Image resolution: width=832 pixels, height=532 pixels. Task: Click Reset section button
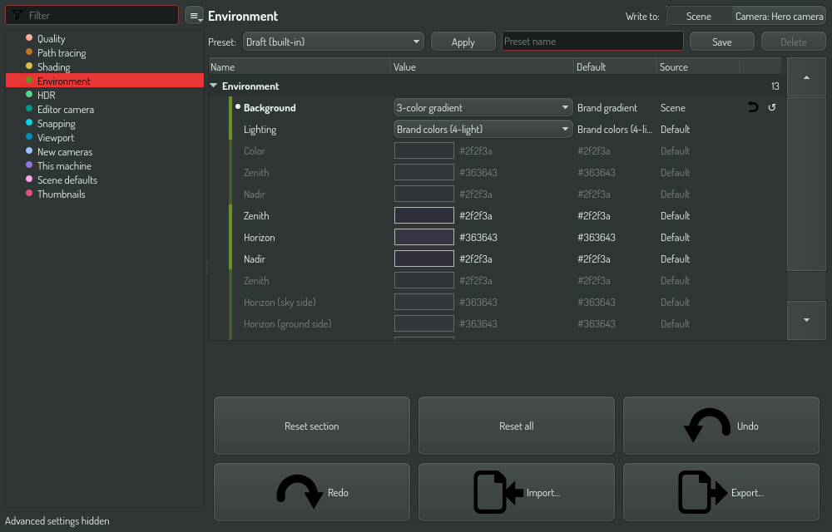pyautogui.click(x=312, y=426)
